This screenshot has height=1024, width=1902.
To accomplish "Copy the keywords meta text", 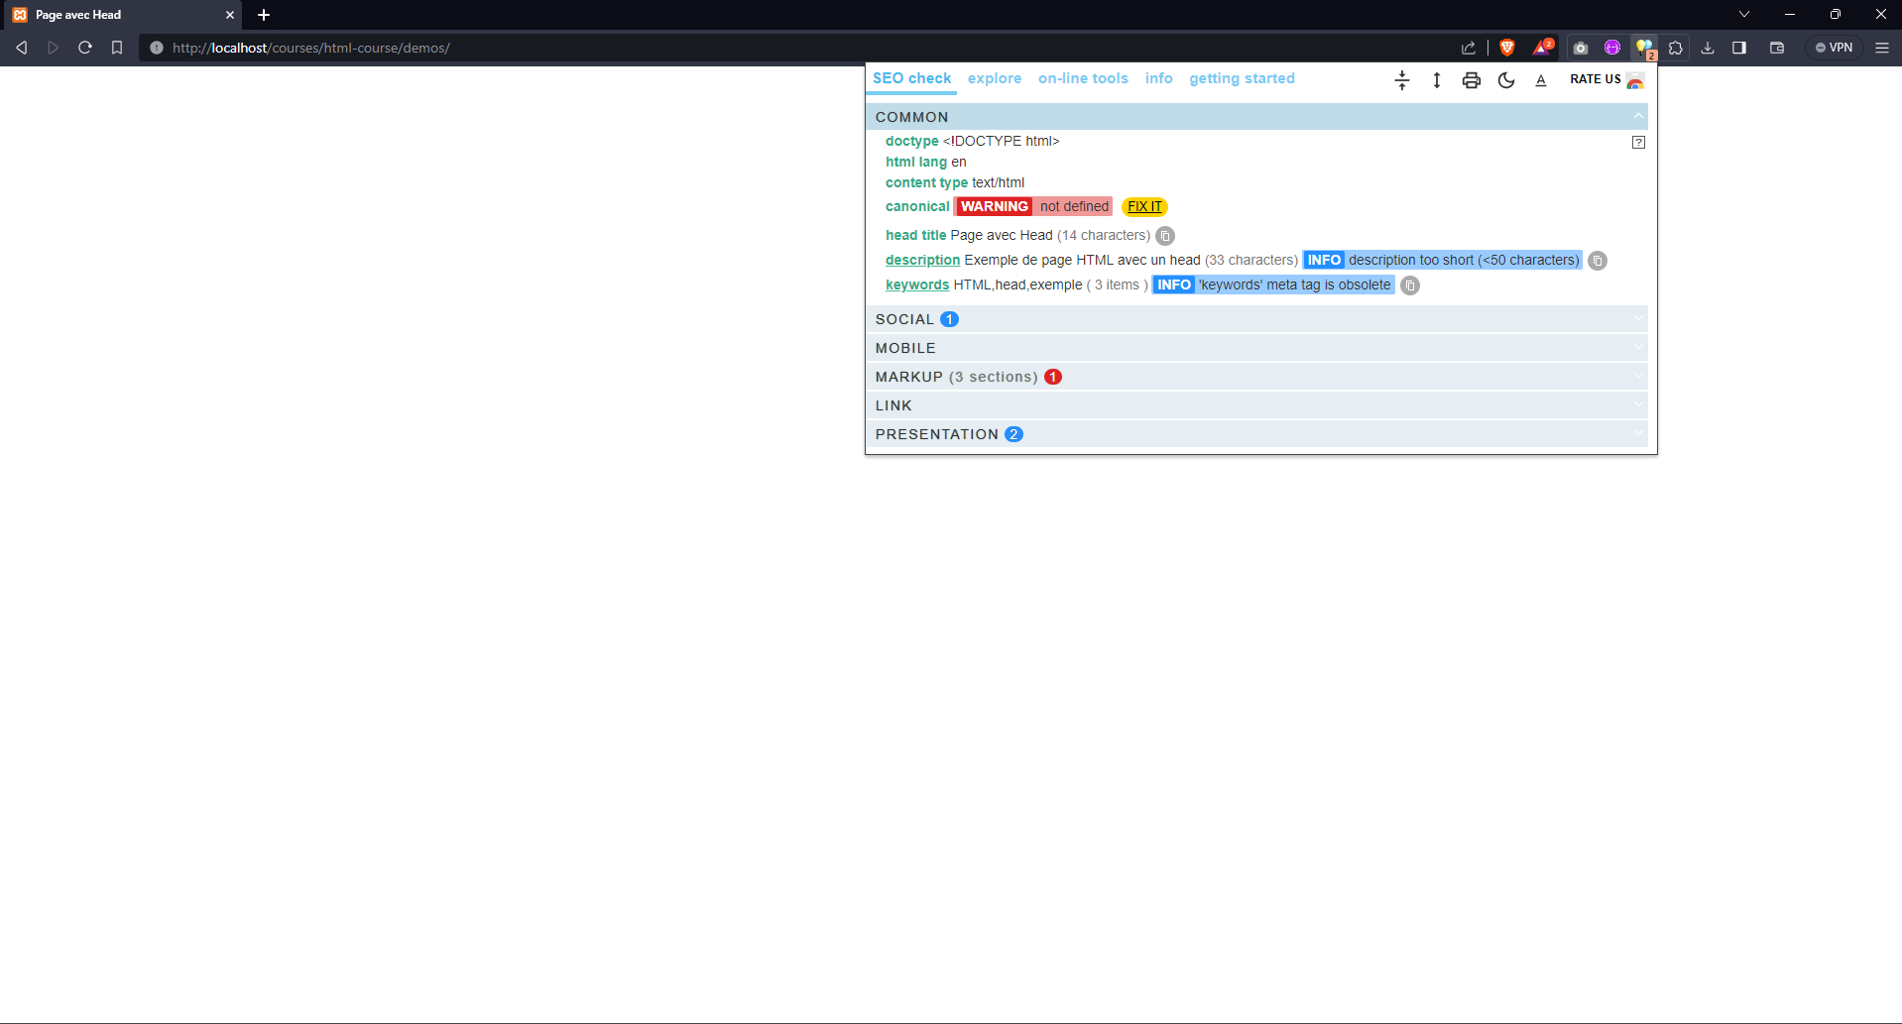I will 1409,285.
